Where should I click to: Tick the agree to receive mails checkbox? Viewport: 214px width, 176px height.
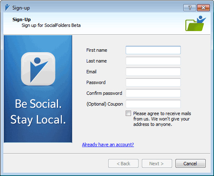(x=128, y=113)
